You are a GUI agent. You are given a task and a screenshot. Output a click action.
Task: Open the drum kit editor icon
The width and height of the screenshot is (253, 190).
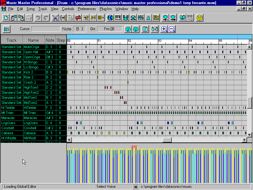125,18
